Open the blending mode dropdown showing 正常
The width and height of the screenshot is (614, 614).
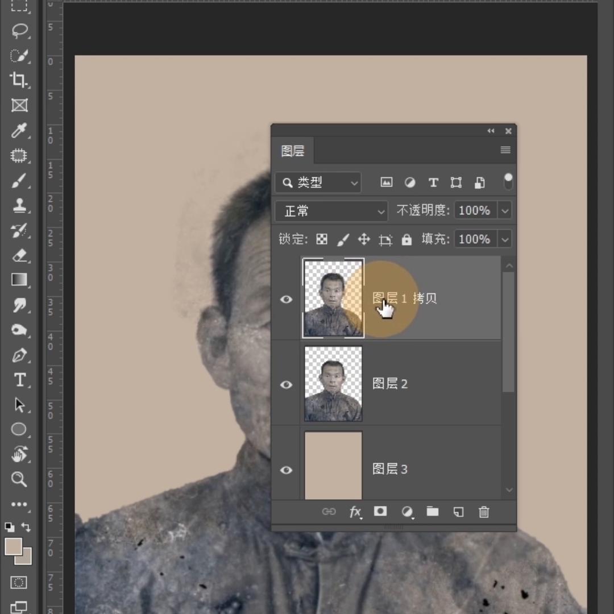coord(332,211)
